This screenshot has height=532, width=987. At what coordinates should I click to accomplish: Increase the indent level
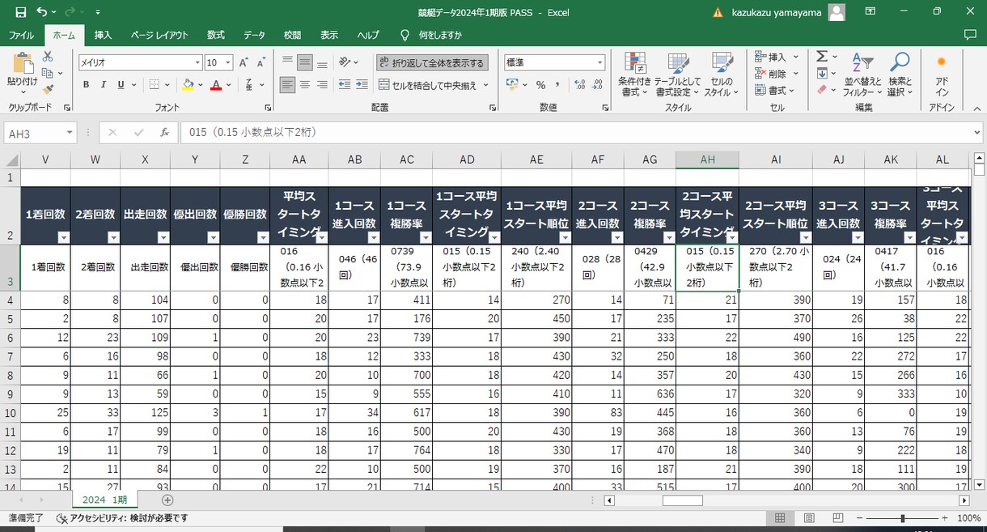click(x=363, y=85)
